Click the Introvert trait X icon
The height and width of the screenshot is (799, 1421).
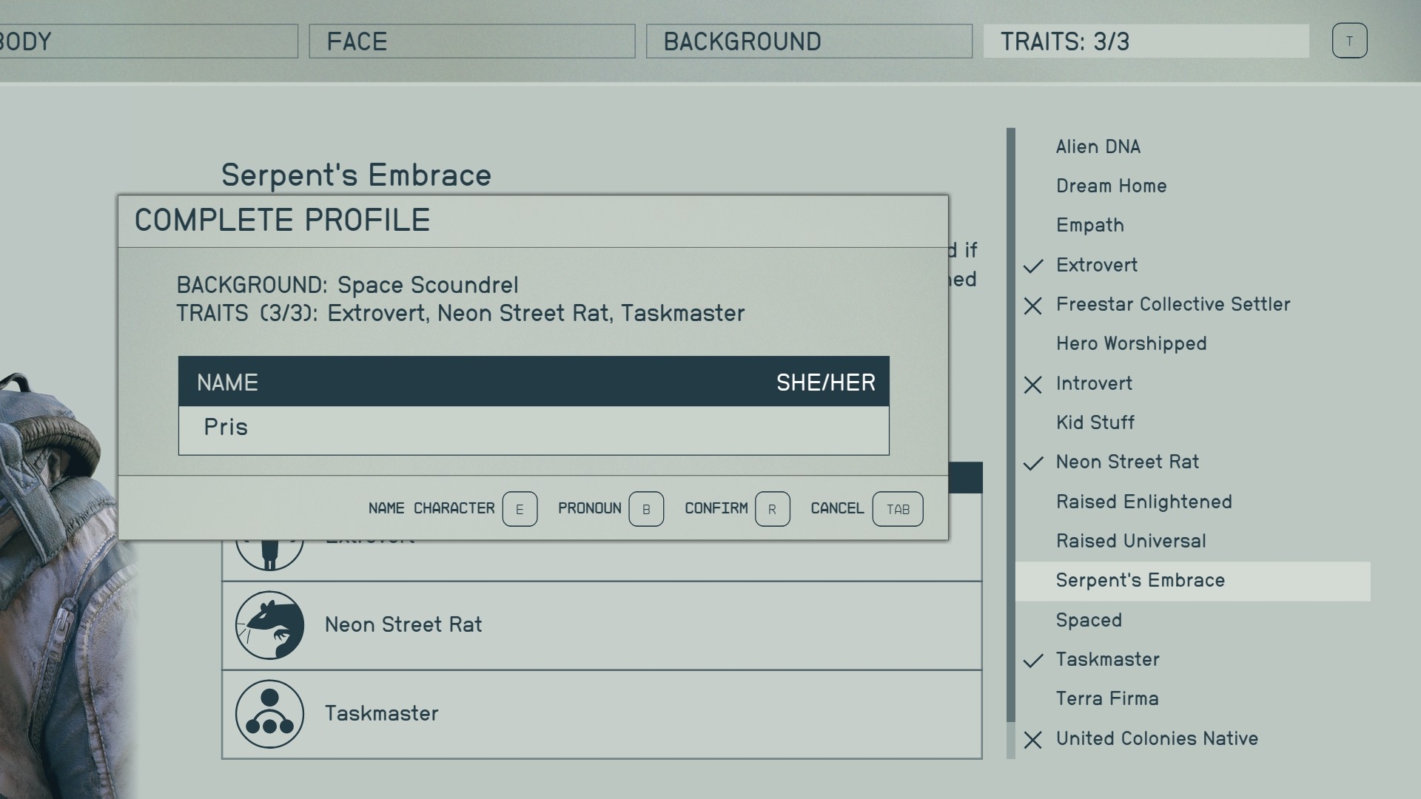(x=1032, y=382)
